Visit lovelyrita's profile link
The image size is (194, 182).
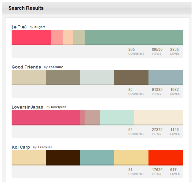pos(59,107)
